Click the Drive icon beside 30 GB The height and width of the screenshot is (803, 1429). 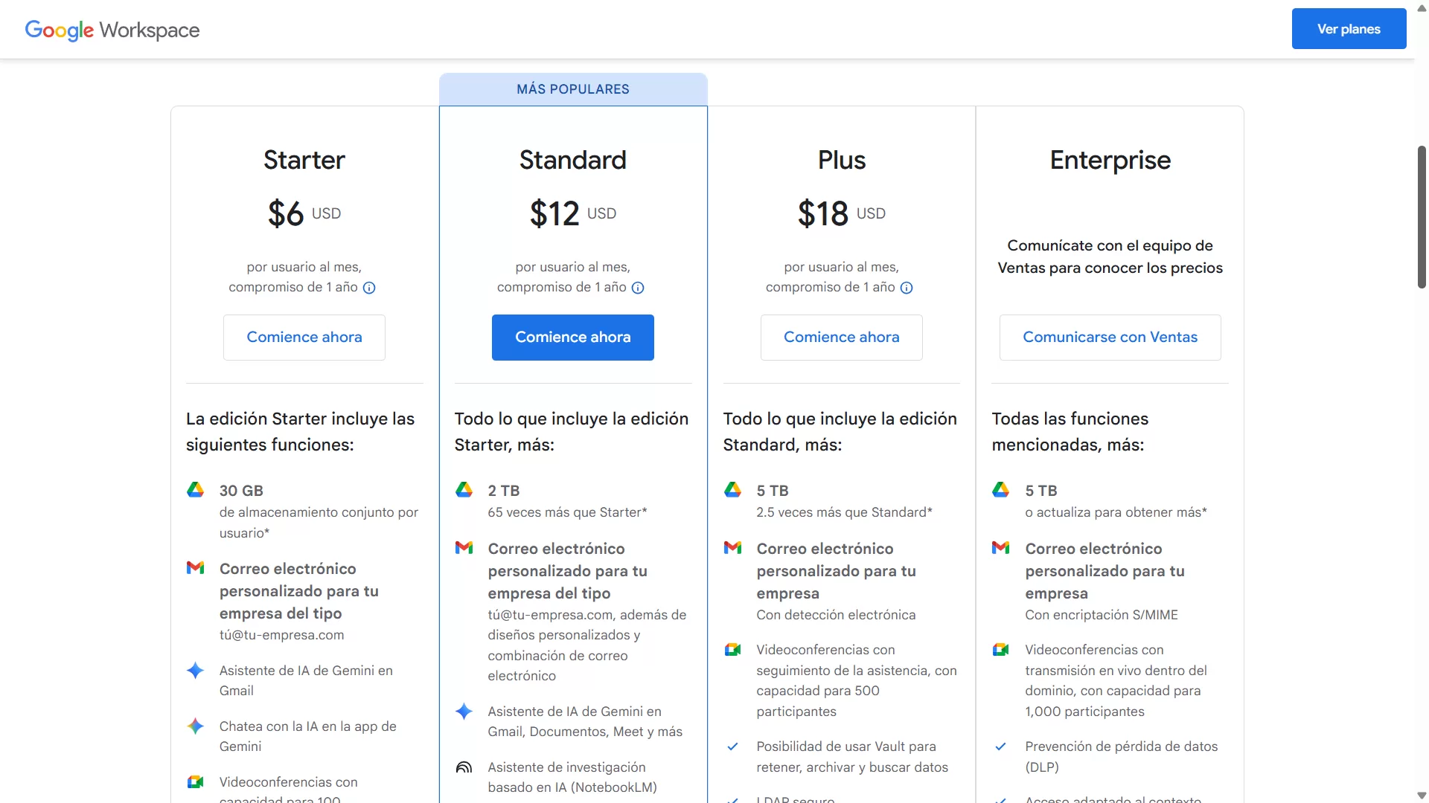tap(195, 490)
